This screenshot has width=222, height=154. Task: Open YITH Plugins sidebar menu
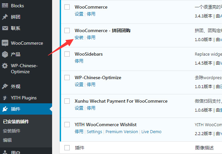tap(26, 98)
